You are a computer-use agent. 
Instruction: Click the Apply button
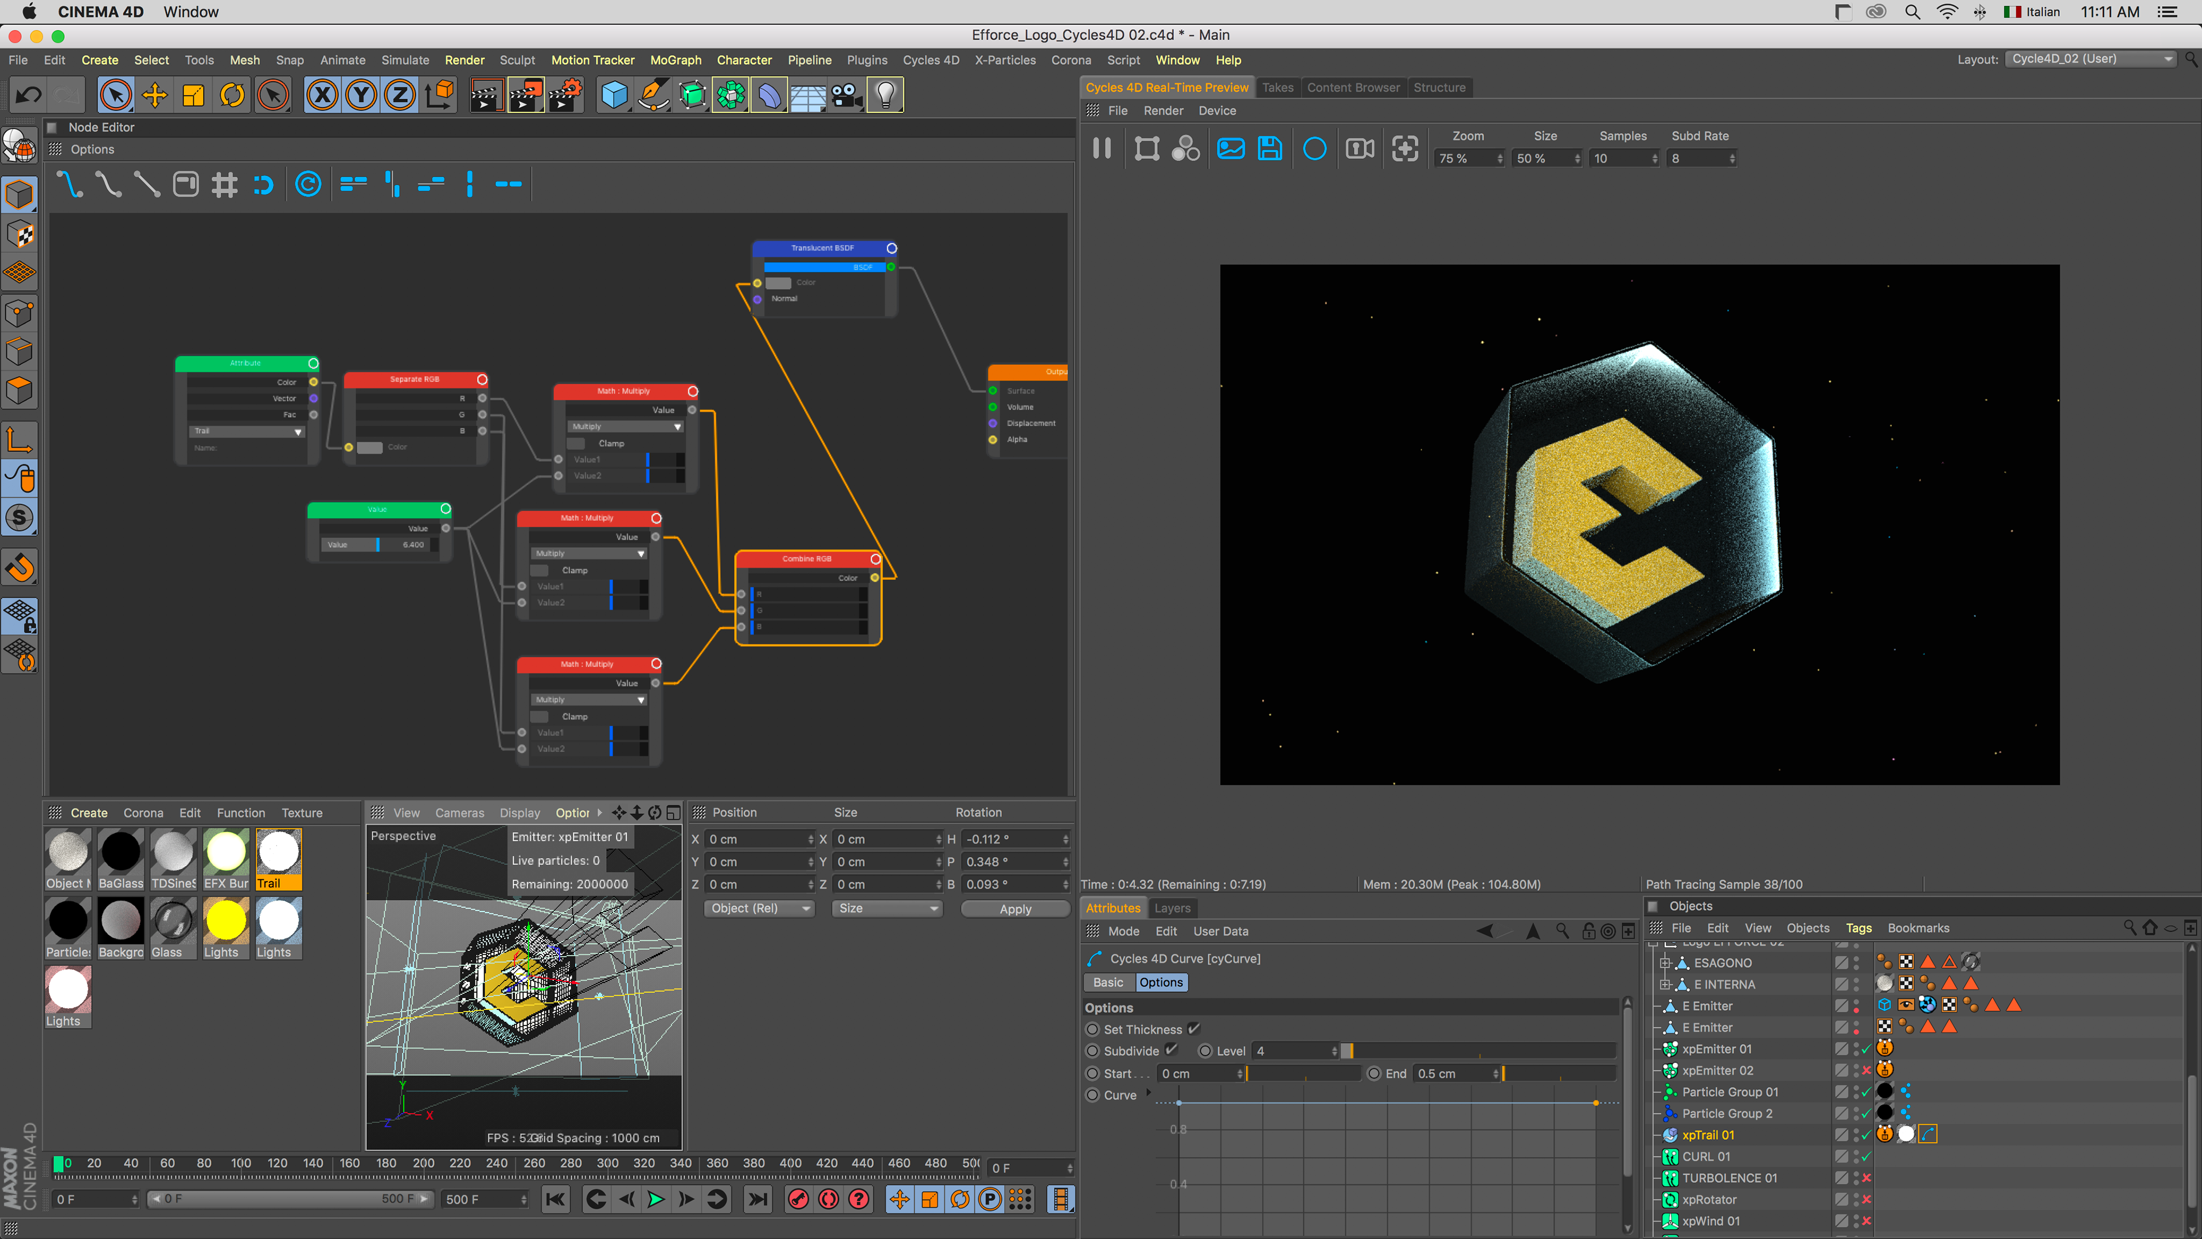(1016, 909)
